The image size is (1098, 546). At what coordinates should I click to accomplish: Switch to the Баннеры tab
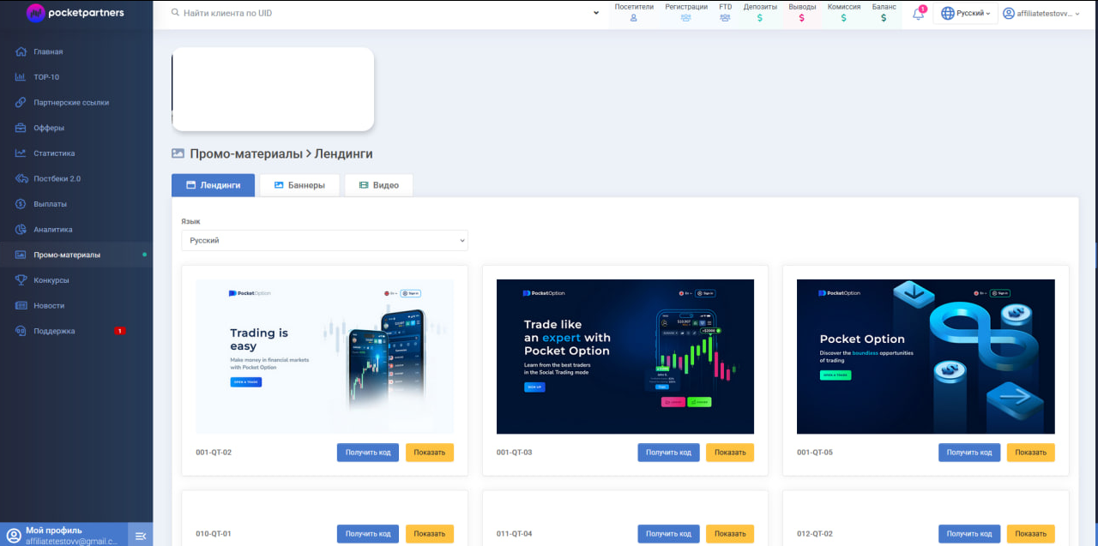[x=299, y=185]
